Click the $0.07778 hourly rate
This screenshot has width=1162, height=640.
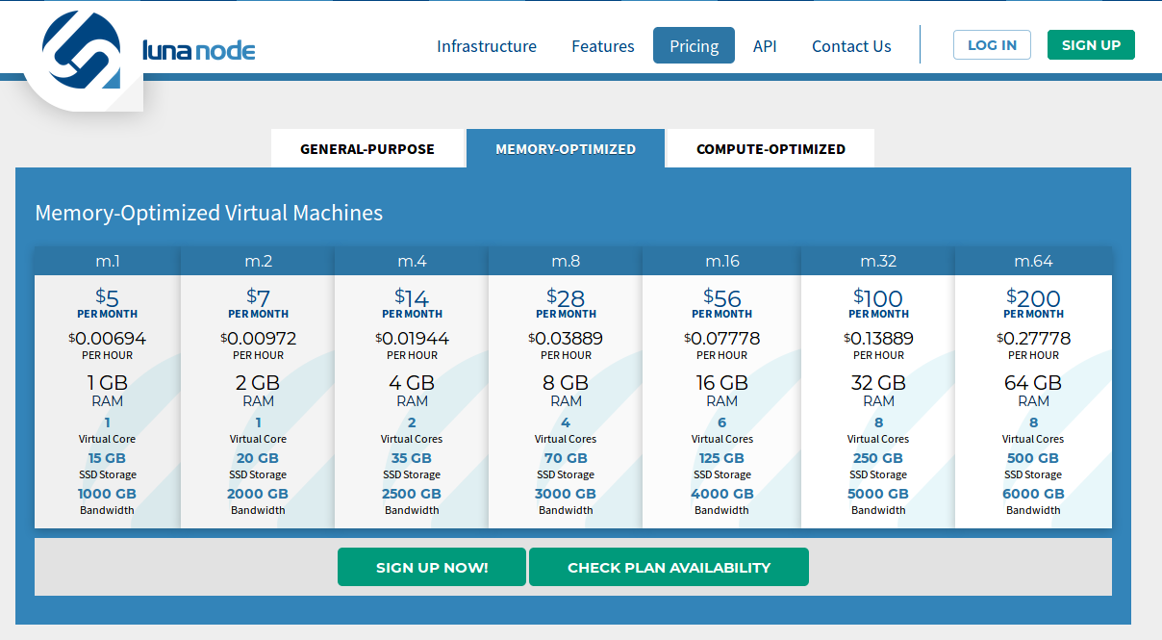721,339
